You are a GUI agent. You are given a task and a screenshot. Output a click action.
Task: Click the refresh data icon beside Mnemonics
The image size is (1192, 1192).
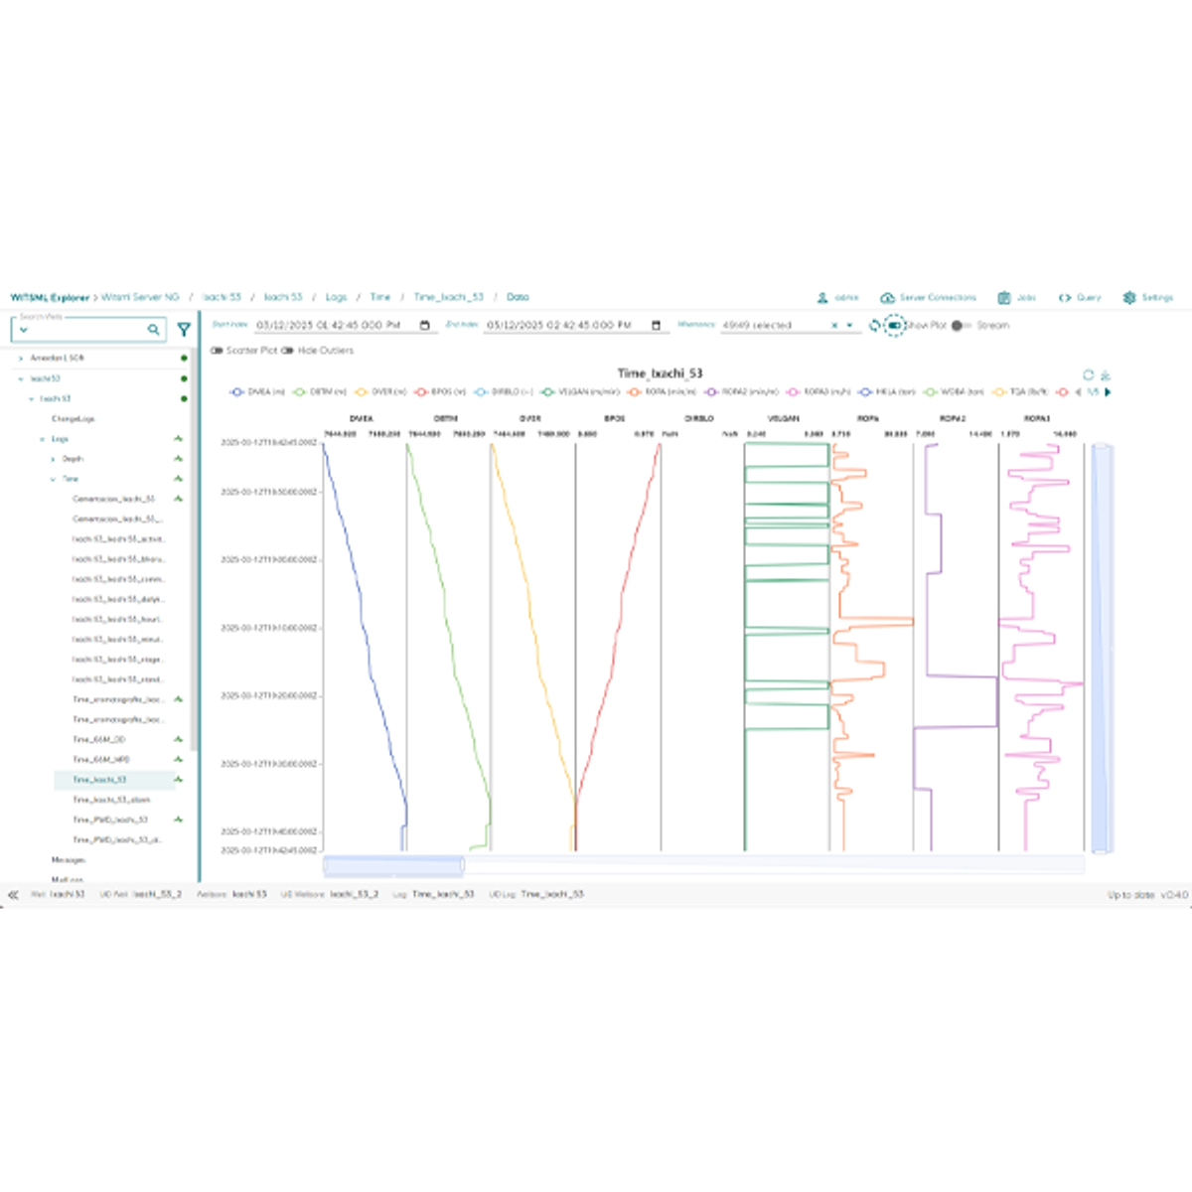(875, 325)
